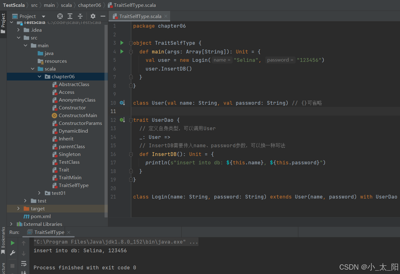The image size is (400, 274).
Task: Click the stop square in the Run panel
Action: tap(12, 266)
